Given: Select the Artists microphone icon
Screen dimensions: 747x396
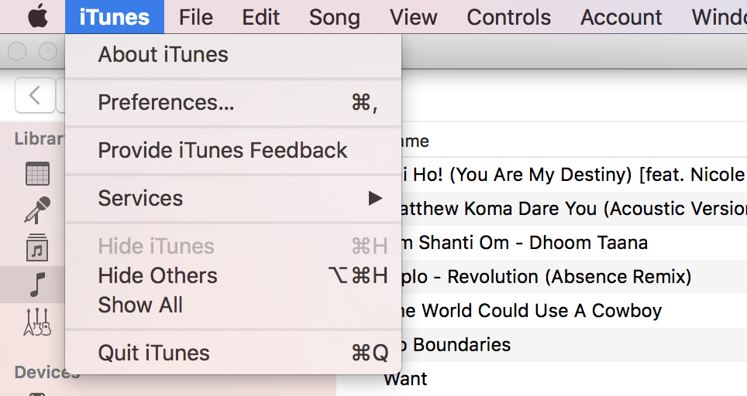Looking at the screenshot, I should tap(37, 210).
